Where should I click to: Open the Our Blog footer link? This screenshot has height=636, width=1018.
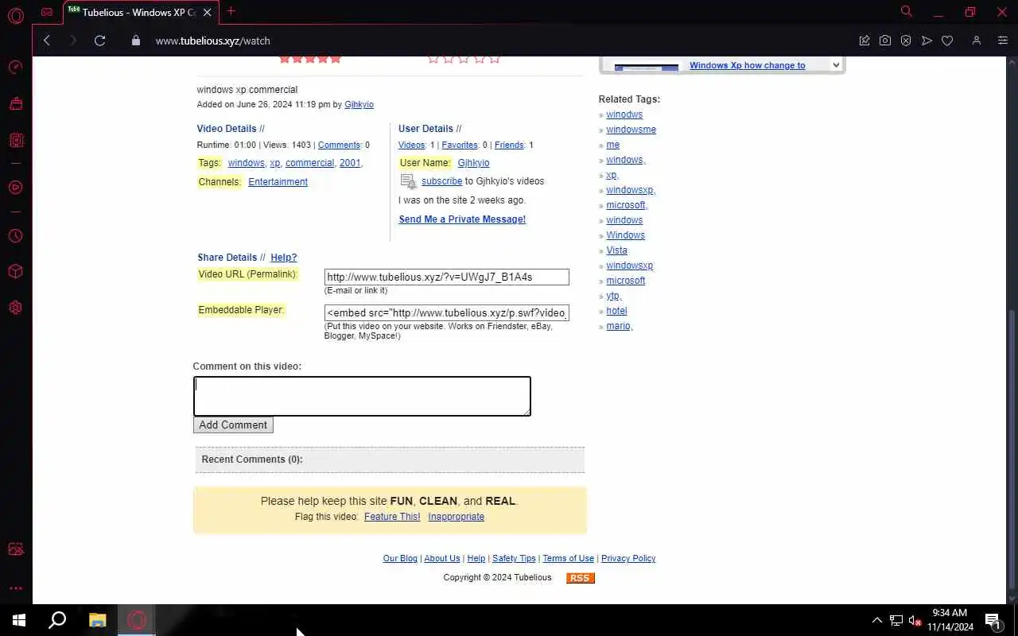[x=400, y=558]
